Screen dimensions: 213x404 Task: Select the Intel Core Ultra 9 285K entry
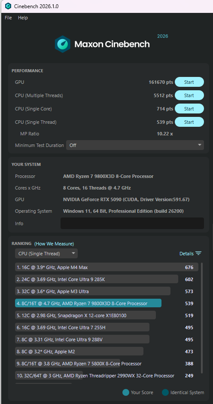pyautogui.click(x=97, y=279)
